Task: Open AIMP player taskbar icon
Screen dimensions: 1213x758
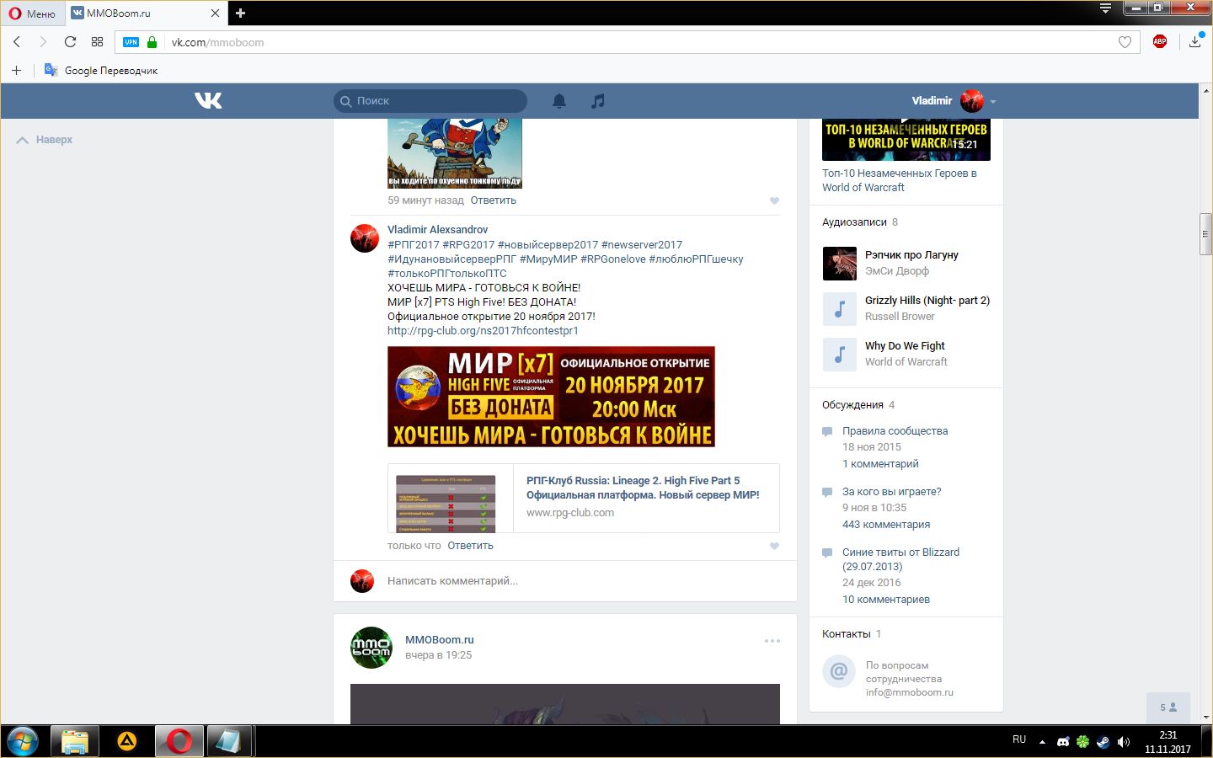Action: tap(127, 741)
